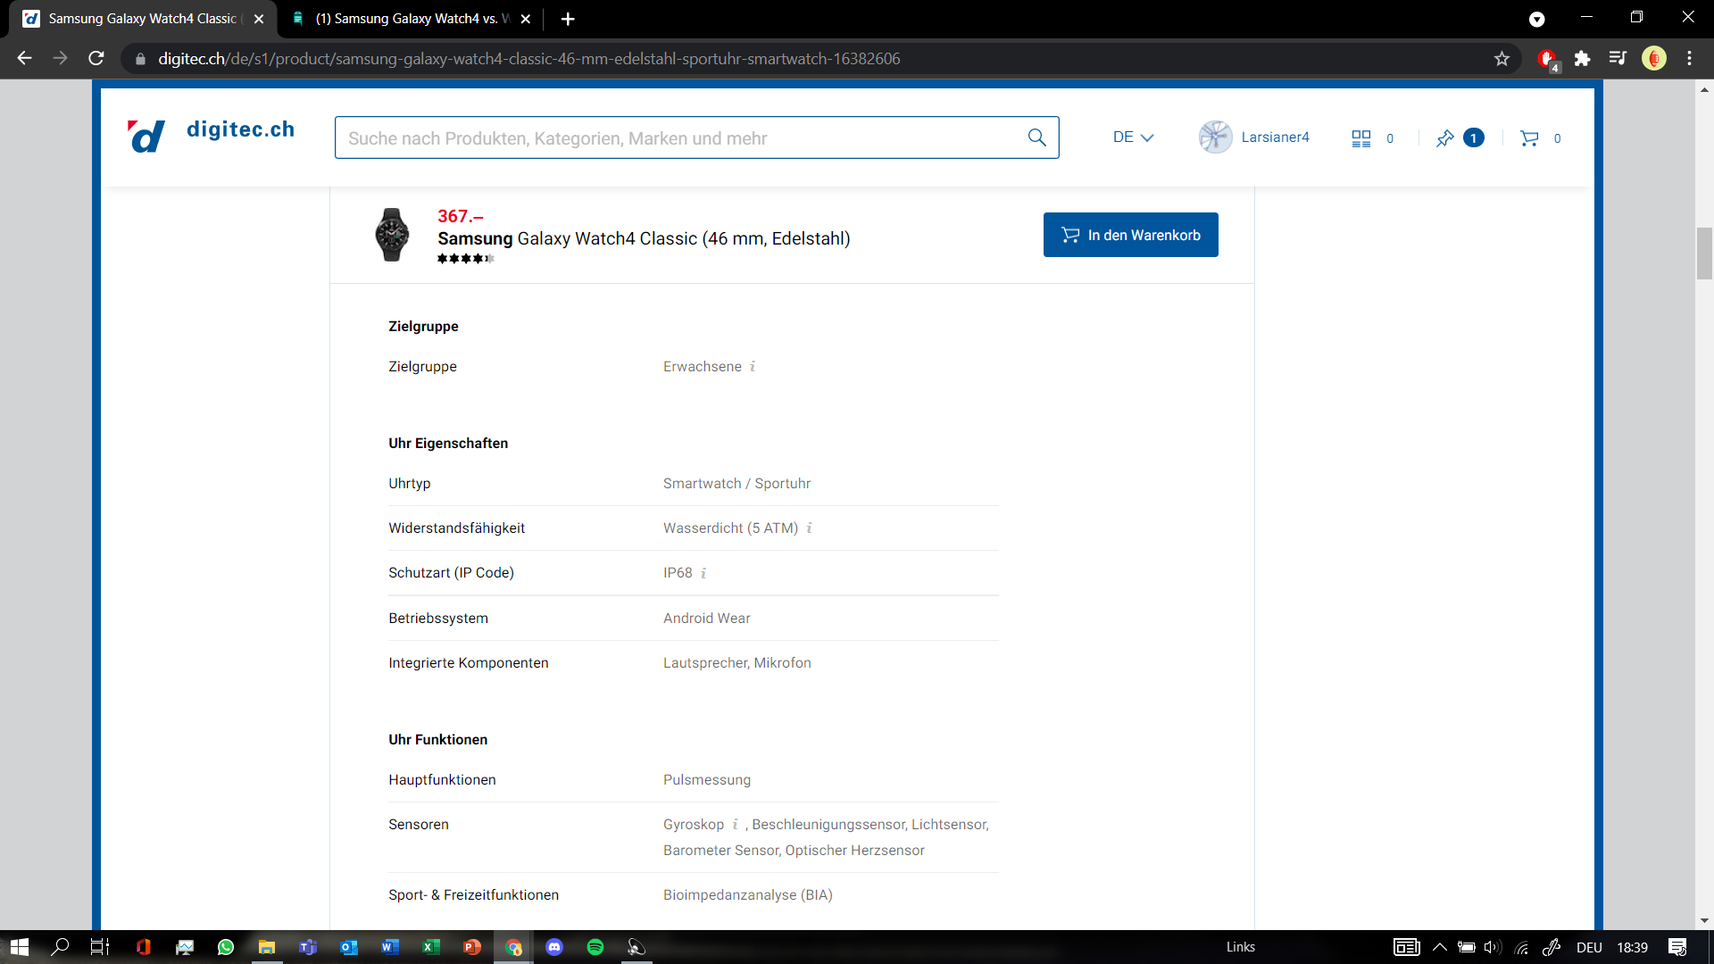The width and height of the screenshot is (1714, 964).
Task: Click the Android Wear value
Action: 706,619
